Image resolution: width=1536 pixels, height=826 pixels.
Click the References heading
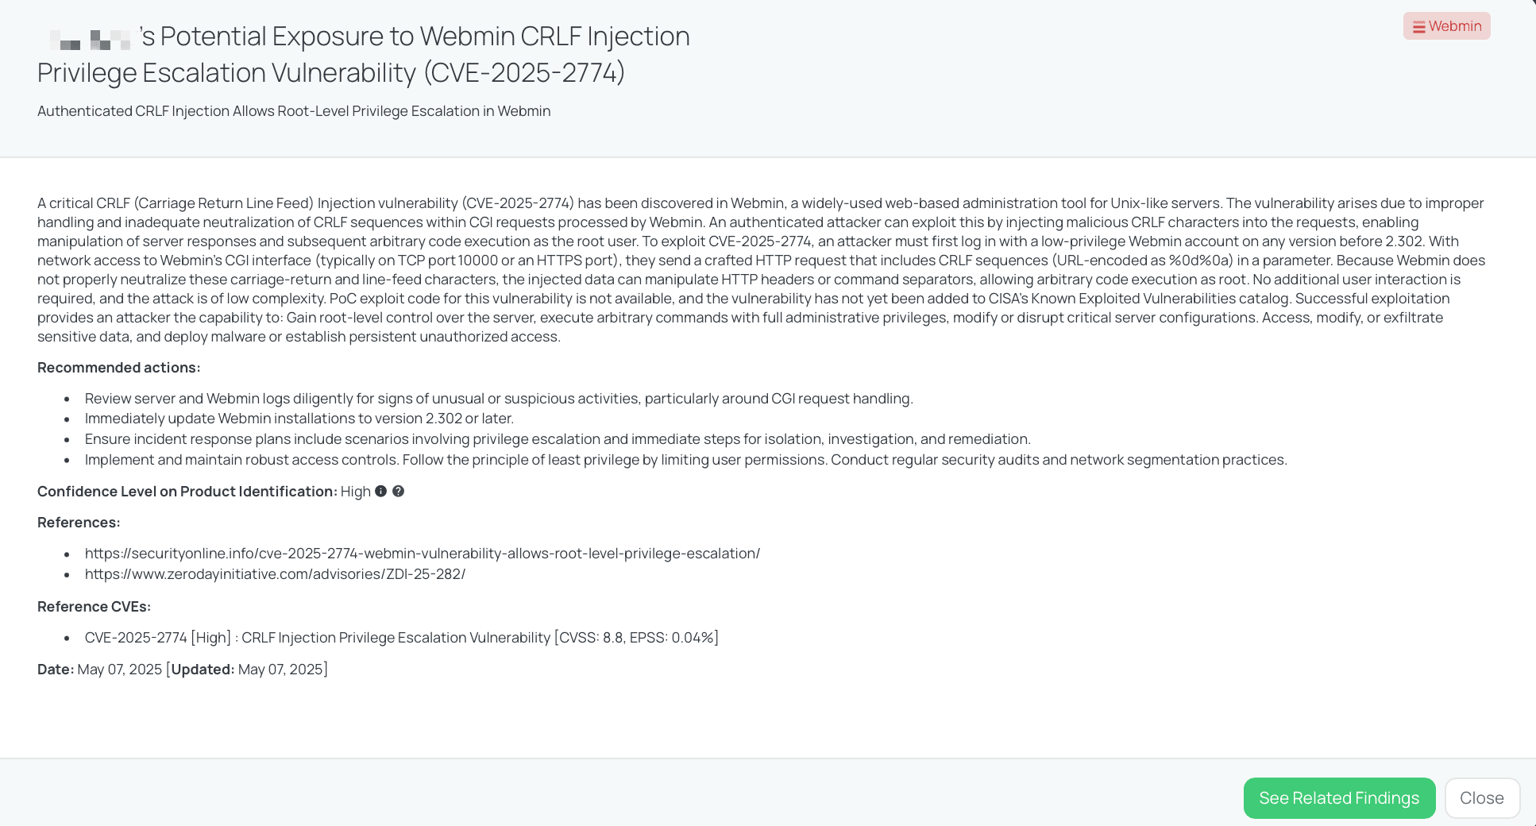point(79,523)
